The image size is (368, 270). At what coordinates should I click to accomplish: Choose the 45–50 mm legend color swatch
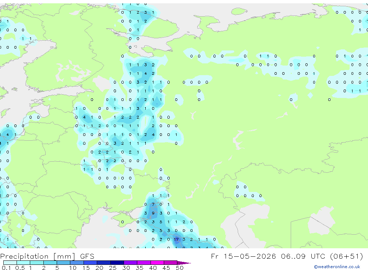171,263
